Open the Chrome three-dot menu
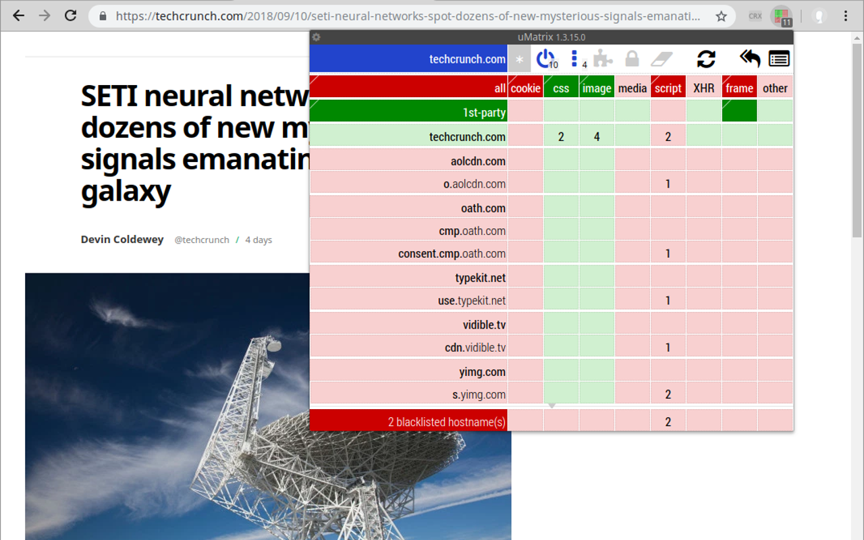 point(846,16)
